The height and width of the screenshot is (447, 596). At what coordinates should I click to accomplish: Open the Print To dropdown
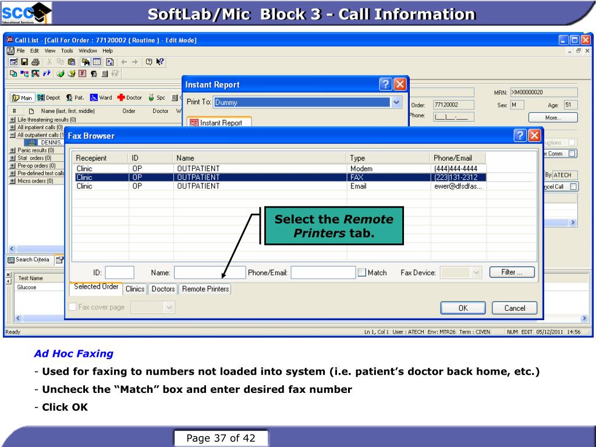pos(396,102)
